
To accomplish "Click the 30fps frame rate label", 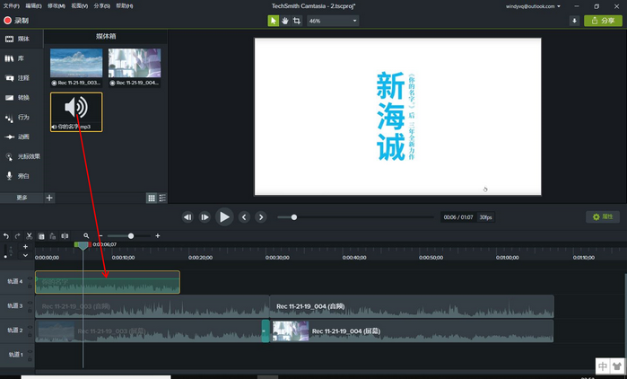I will (486, 217).
